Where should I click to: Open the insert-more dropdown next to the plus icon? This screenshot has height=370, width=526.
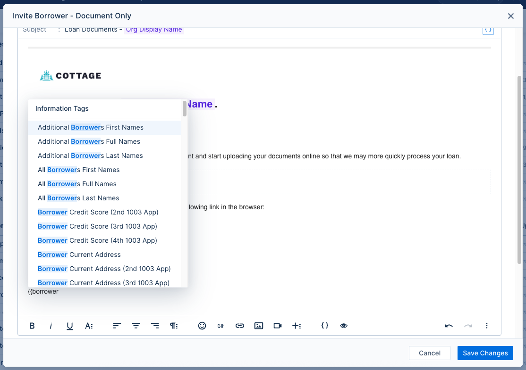click(x=297, y=326)
